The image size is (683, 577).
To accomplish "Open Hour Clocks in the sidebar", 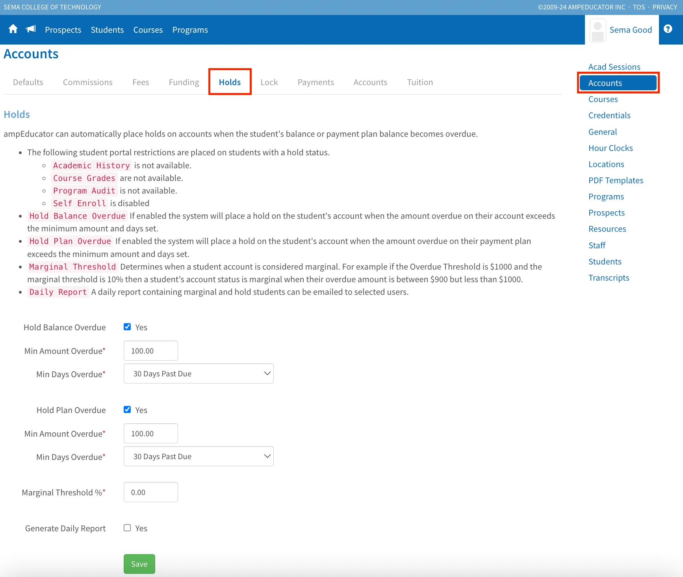I will (611, 148).
